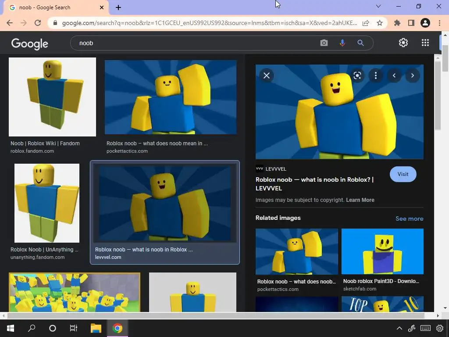The image size is (449, 337).
Task: Toggle the Chrome side panel icon
Action: (411, 23)
